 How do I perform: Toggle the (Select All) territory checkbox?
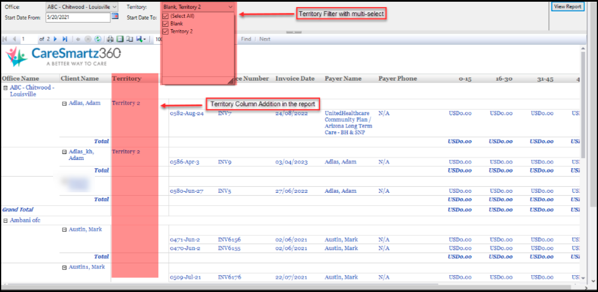165,16
